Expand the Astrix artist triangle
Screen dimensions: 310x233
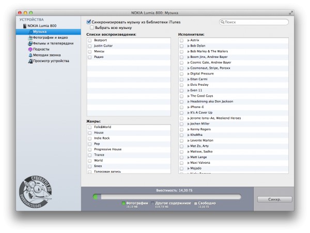[189, 40]
